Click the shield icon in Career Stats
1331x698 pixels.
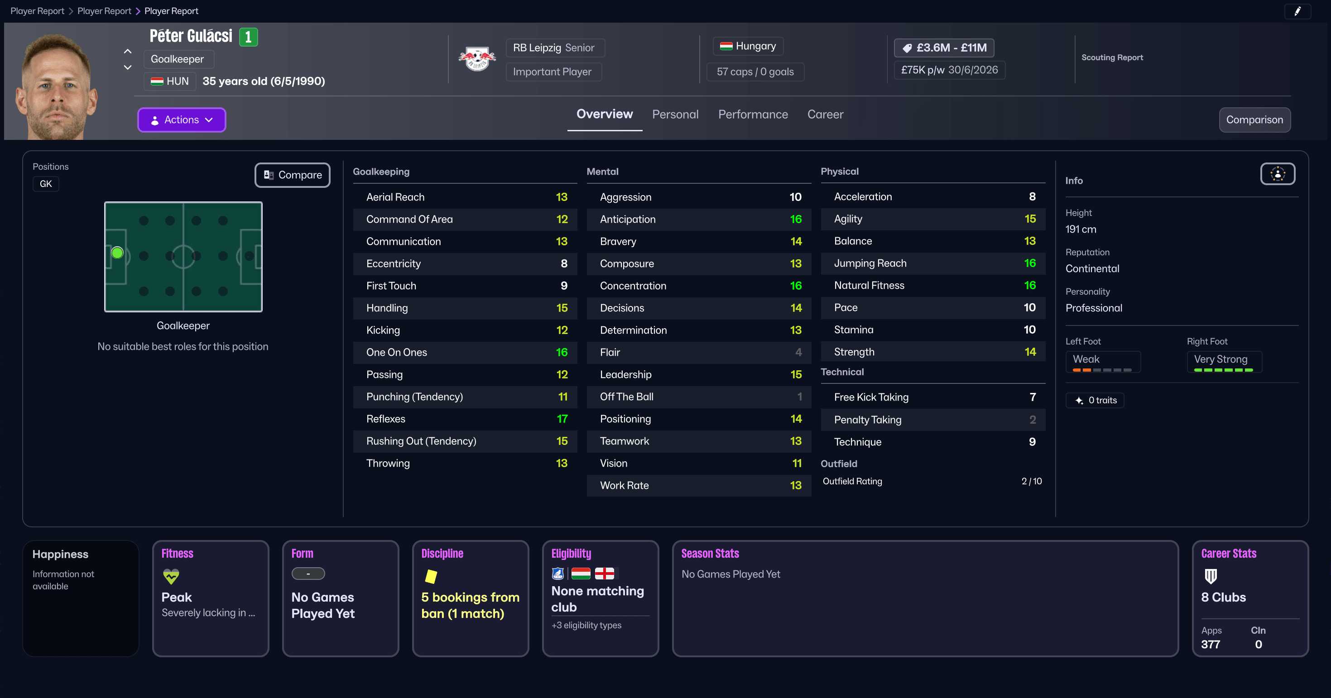1210,578
